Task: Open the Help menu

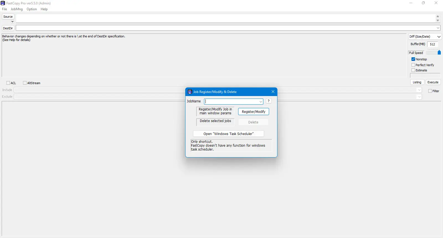Action: [x=44, y=9]
